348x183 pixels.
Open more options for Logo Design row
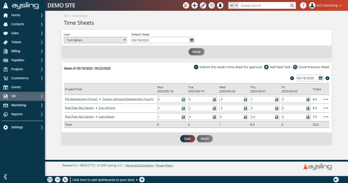[326, 117]
